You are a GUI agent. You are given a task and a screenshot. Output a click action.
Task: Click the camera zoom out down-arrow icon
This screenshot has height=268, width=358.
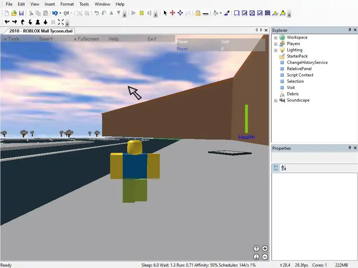[45, 22]
